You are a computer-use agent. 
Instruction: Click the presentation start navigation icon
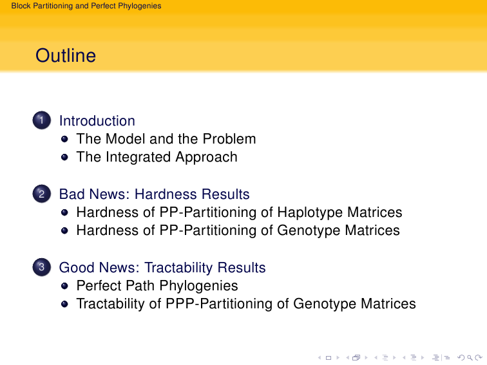436,357
